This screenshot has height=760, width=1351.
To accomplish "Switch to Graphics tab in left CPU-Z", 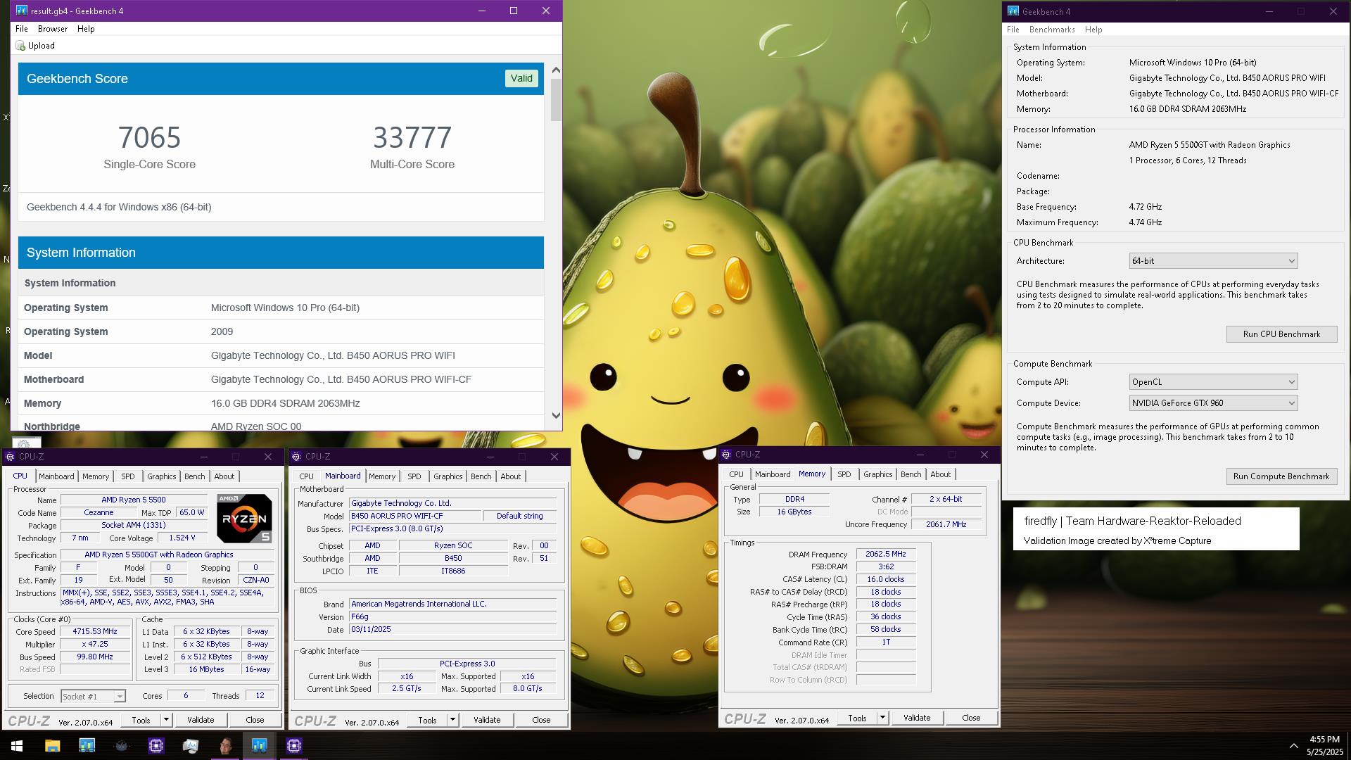I will (x=161, y=476).
